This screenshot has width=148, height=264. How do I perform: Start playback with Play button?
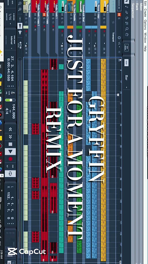[x=10, y=151]
